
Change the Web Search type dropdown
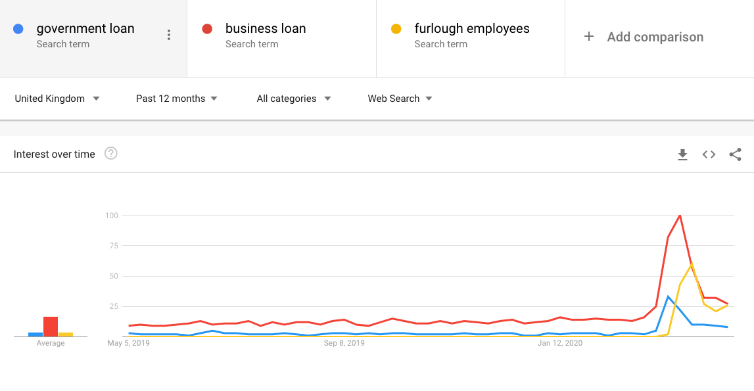click(400, 99)
